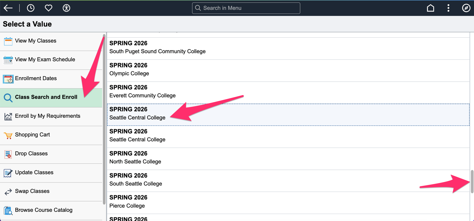Open Update Classes menu item
Screen dimensions: 474x221
51,173
